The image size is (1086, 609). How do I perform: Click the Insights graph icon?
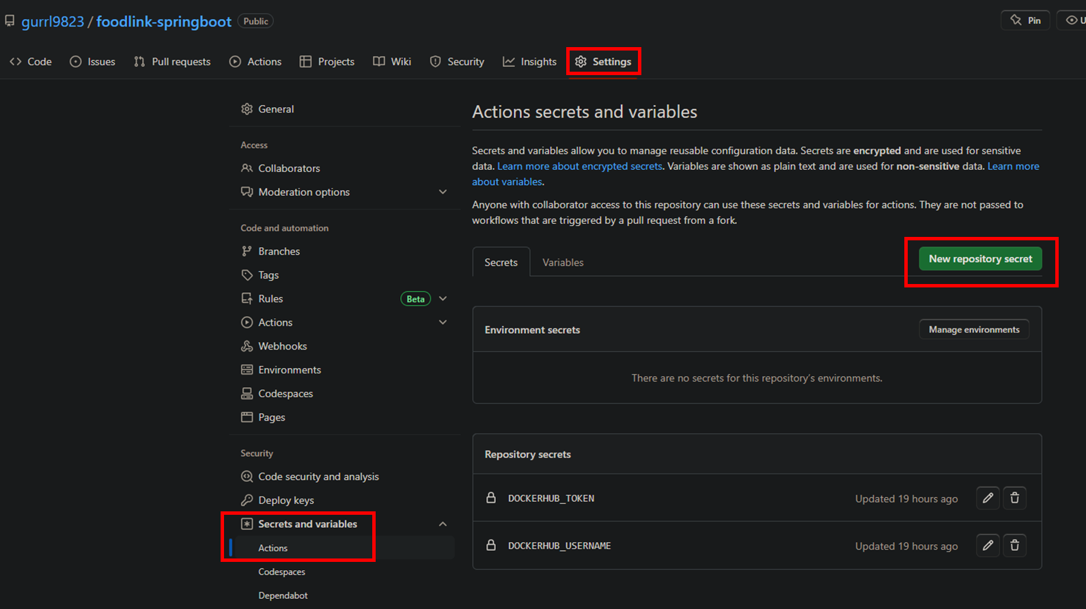509,61
